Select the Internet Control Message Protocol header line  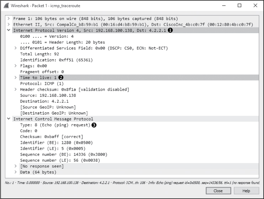point(135,119)
